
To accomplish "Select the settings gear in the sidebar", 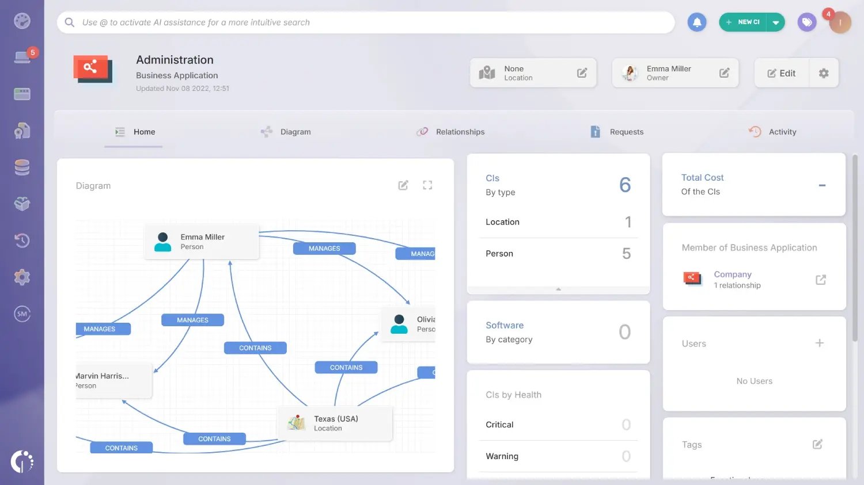I will tap(22, 277).
